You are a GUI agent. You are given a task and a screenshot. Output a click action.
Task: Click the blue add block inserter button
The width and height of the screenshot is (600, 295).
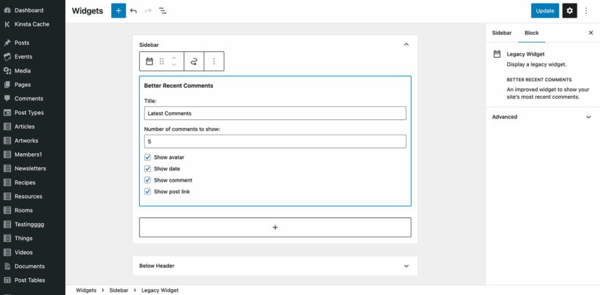119,11
